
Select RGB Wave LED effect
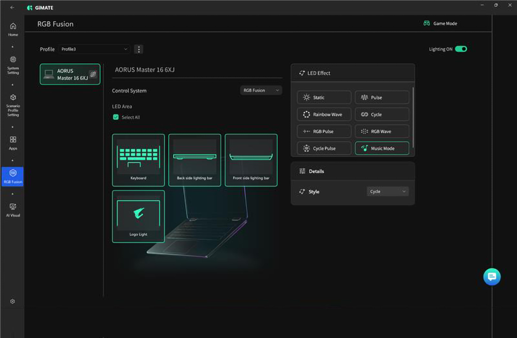[382, 131]
